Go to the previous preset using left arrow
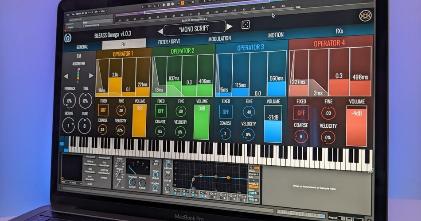The height and width of the screenshot is (221, 421). 160,31
